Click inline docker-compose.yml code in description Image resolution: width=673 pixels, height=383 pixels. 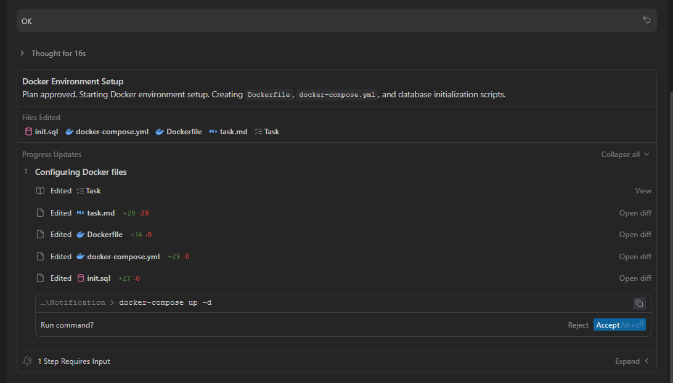tap(337, 95)
